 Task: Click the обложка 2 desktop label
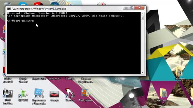tap(55, 79)
